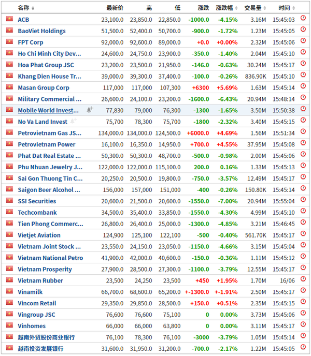The height and width of the screenshot is (356, 311).
Task: Click Vietnam flag icon beside Phu Nhuan Jewelry
Action: (x=9, y=167)
